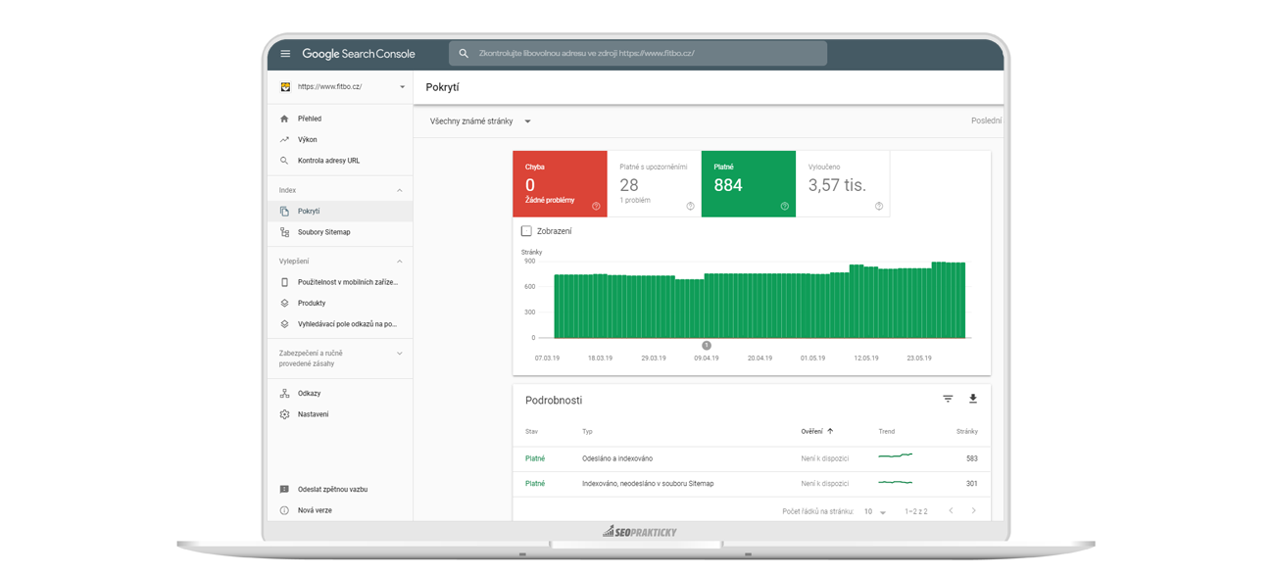The height and width of the screenshot is (575, 1274).
Task: Go to the previous table page
Action: (x=951, y=511)
